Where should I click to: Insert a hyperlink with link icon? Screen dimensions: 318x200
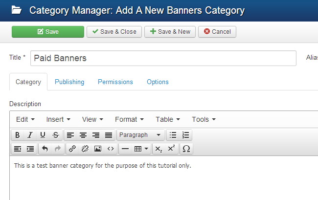[72, 149]
